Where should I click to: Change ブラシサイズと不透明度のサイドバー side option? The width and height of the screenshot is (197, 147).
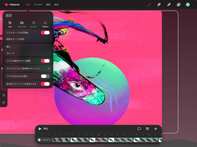pyautogui.click(x=28, y=69)
